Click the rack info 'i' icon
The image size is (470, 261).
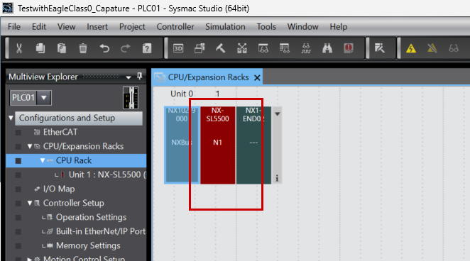click(277, 179)
